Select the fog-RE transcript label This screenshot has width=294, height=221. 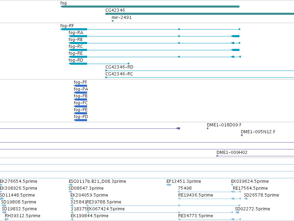pos(76,53)
